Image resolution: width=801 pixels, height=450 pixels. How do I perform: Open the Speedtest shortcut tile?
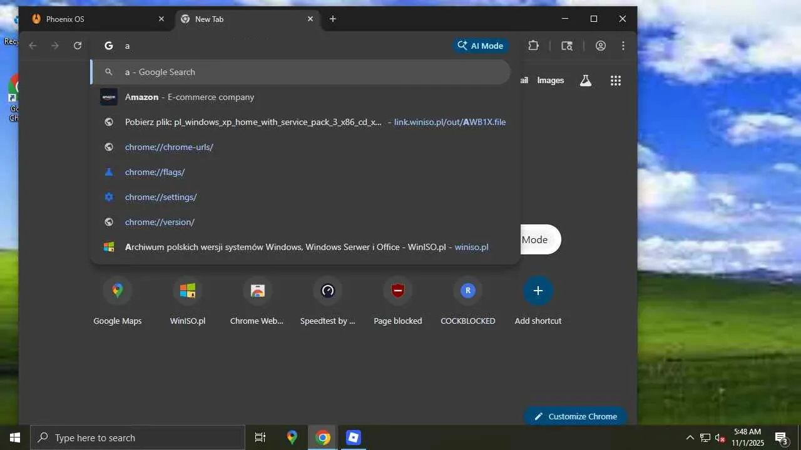tap(328, 302)
